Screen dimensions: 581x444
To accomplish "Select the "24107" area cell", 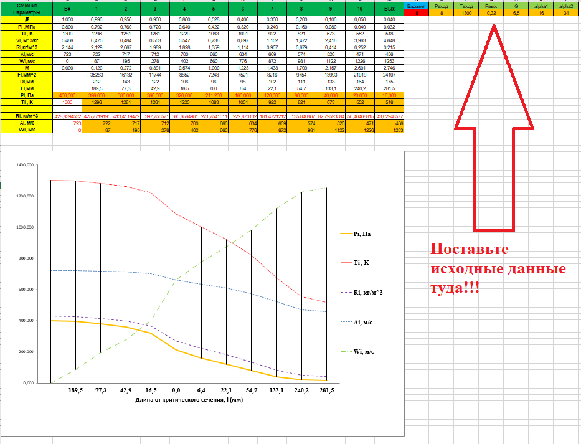I will pyautogui.click(x=389, y=75).
